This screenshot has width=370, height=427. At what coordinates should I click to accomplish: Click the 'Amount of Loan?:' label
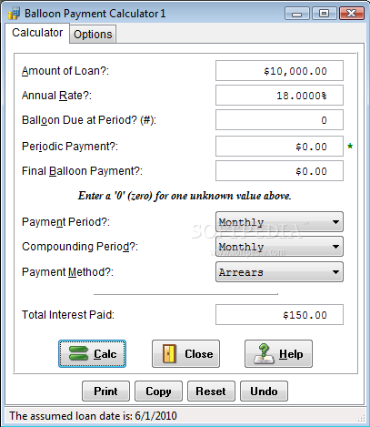point(65,71)
